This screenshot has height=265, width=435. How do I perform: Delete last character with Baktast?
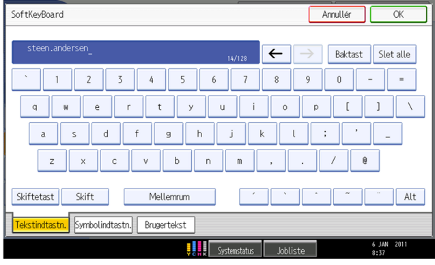[349, 54]
